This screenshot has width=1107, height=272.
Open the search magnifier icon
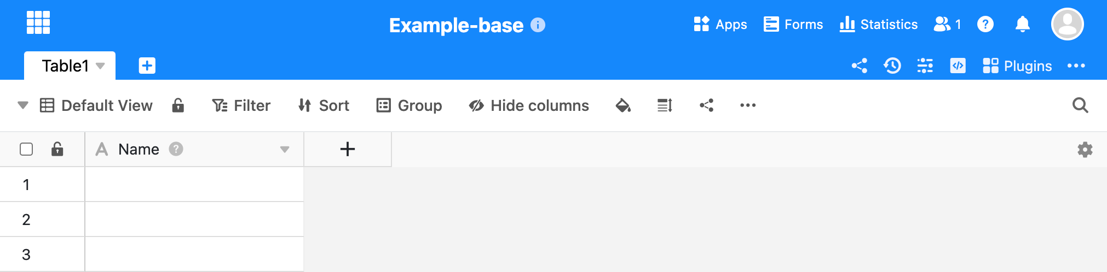click(1080, 105)
